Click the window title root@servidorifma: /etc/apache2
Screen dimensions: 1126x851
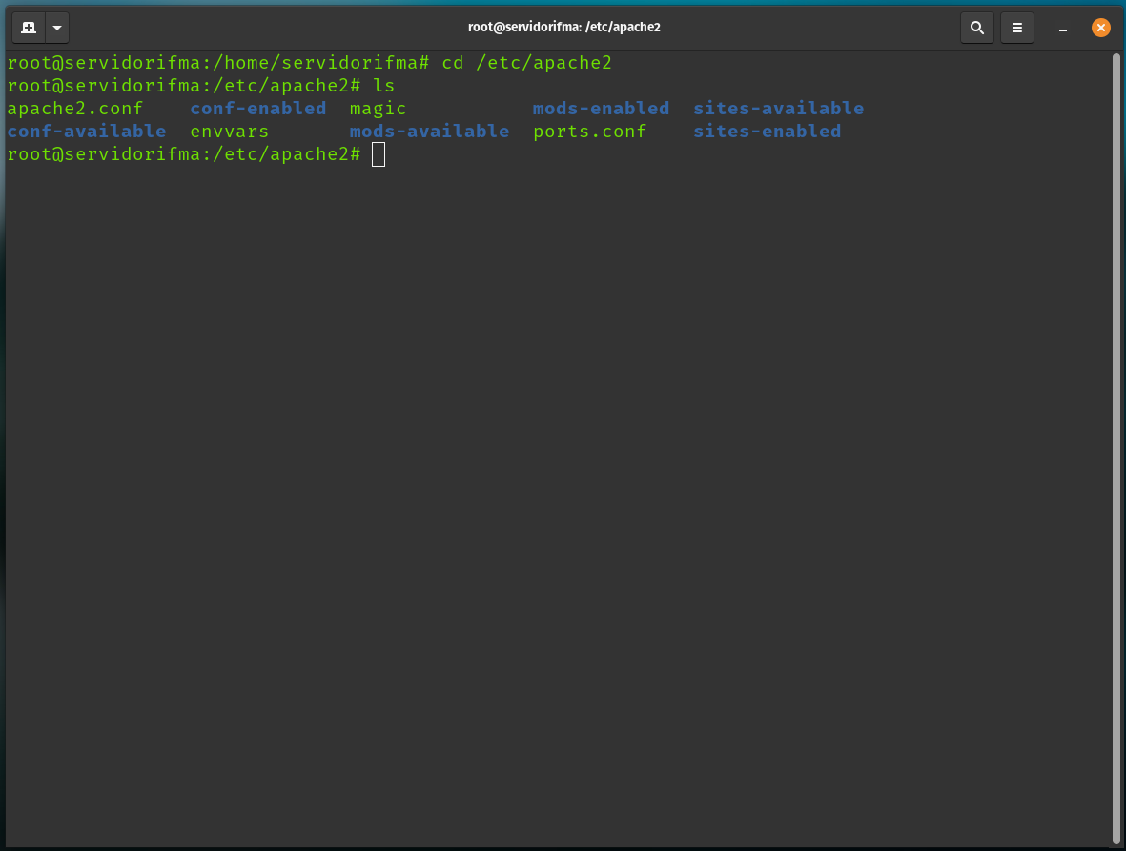pos(563,28)
